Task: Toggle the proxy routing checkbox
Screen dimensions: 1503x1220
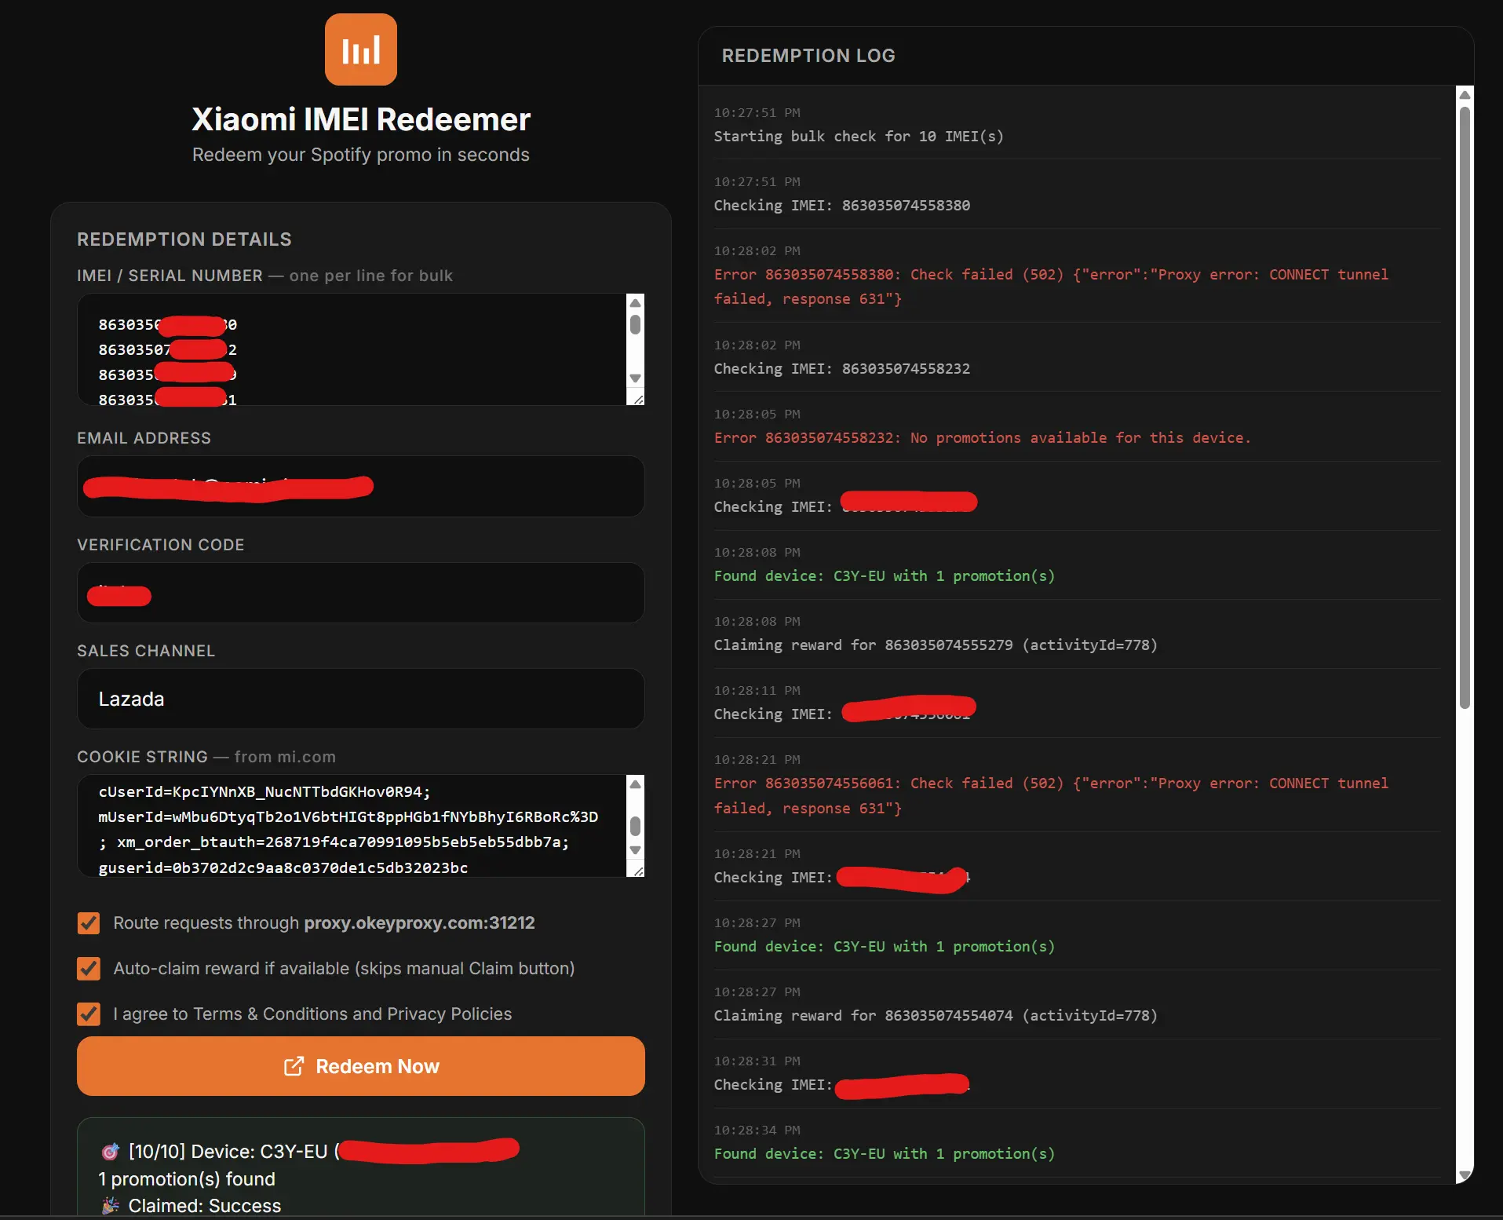Action: click(89, 923)
